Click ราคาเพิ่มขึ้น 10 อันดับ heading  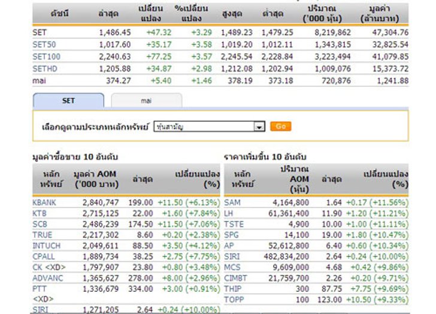point(265,157)
